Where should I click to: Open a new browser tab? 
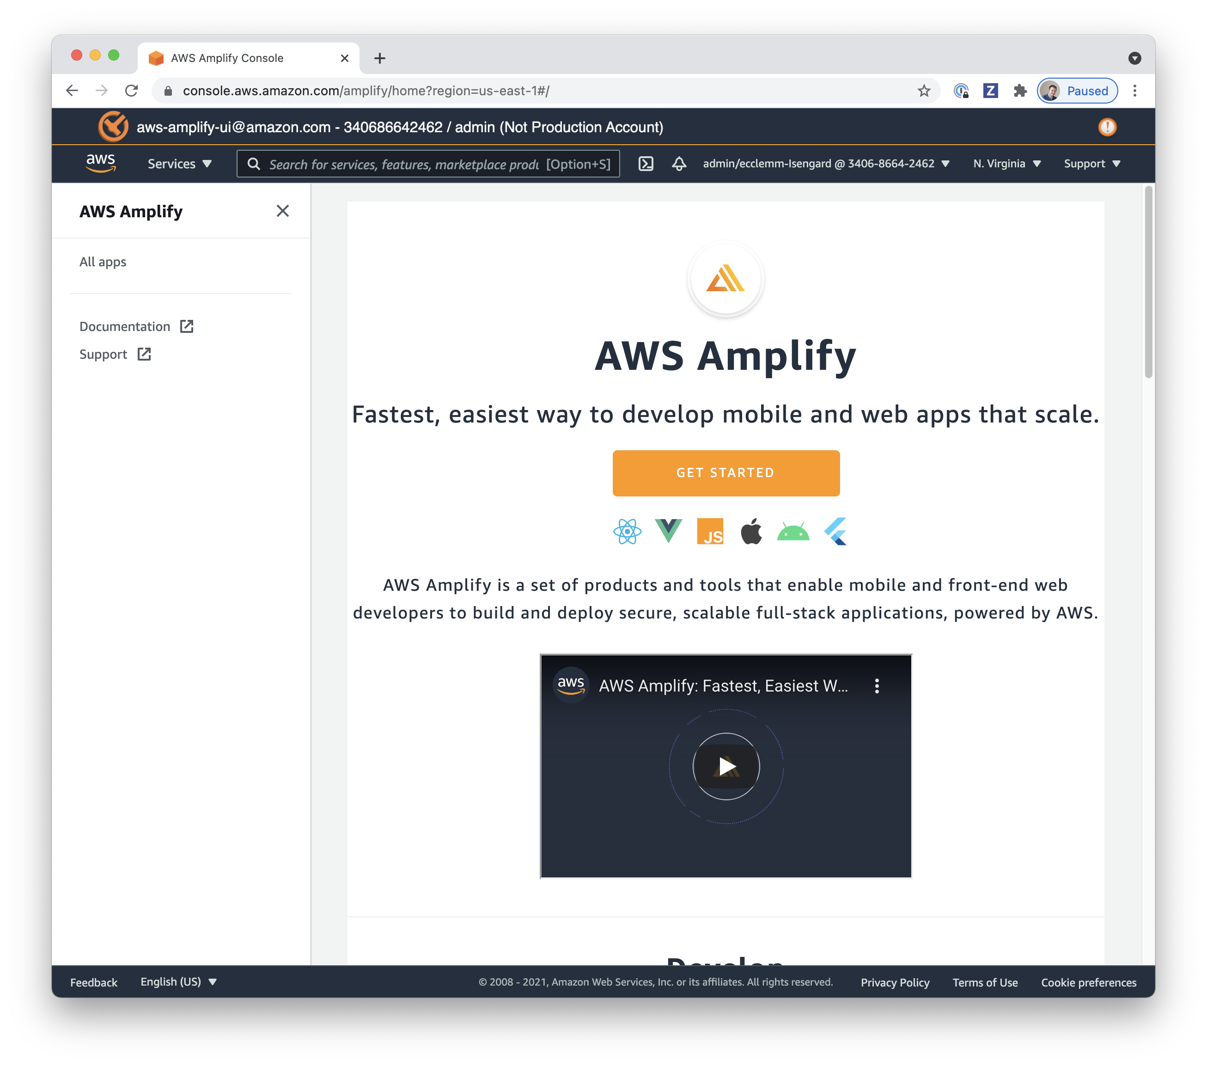(380, 58)
